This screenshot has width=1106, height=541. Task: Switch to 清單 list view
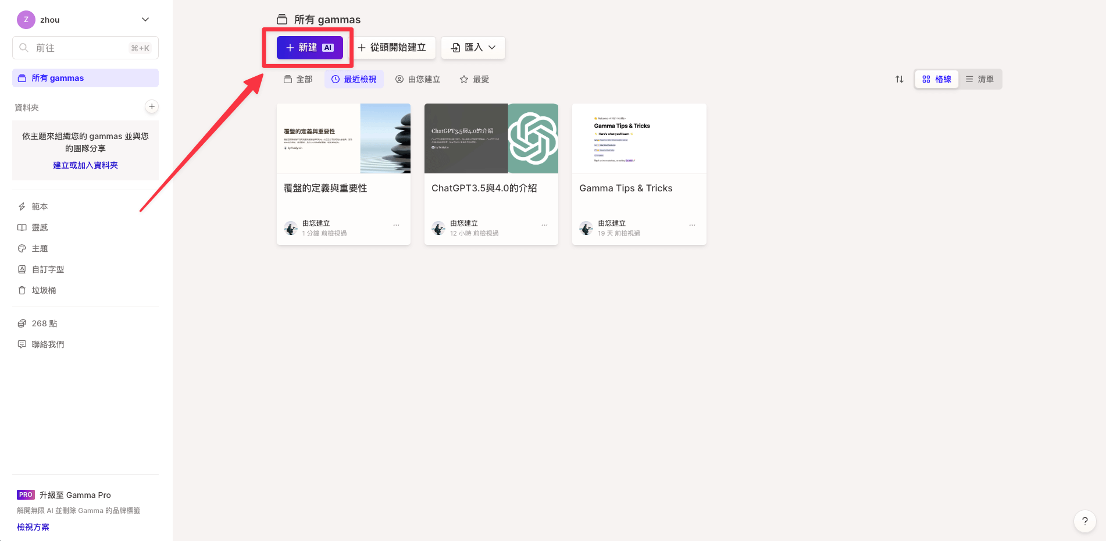[980, 79]
